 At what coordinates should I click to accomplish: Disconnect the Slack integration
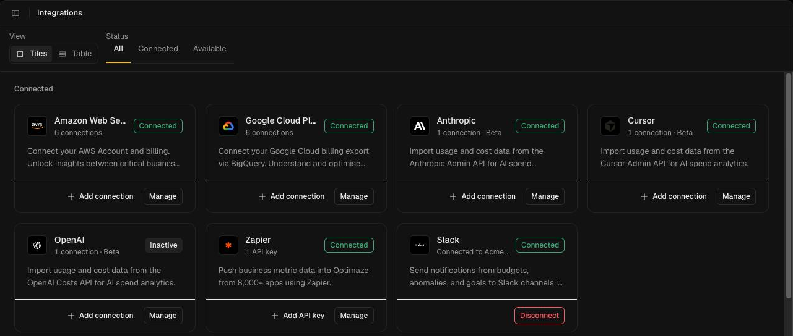tap(539, 316)
